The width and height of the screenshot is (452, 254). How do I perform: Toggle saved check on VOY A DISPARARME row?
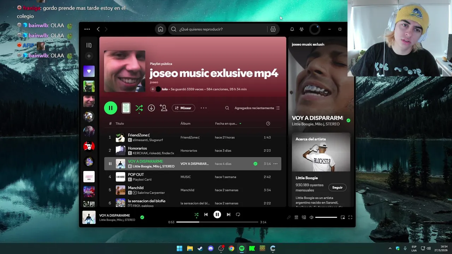pos(255,164)
